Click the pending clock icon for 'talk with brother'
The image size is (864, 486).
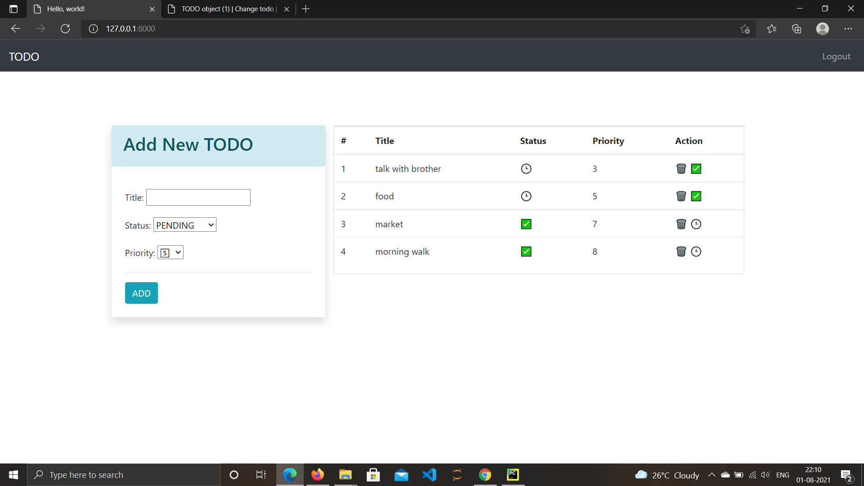[x=526, y=169]
